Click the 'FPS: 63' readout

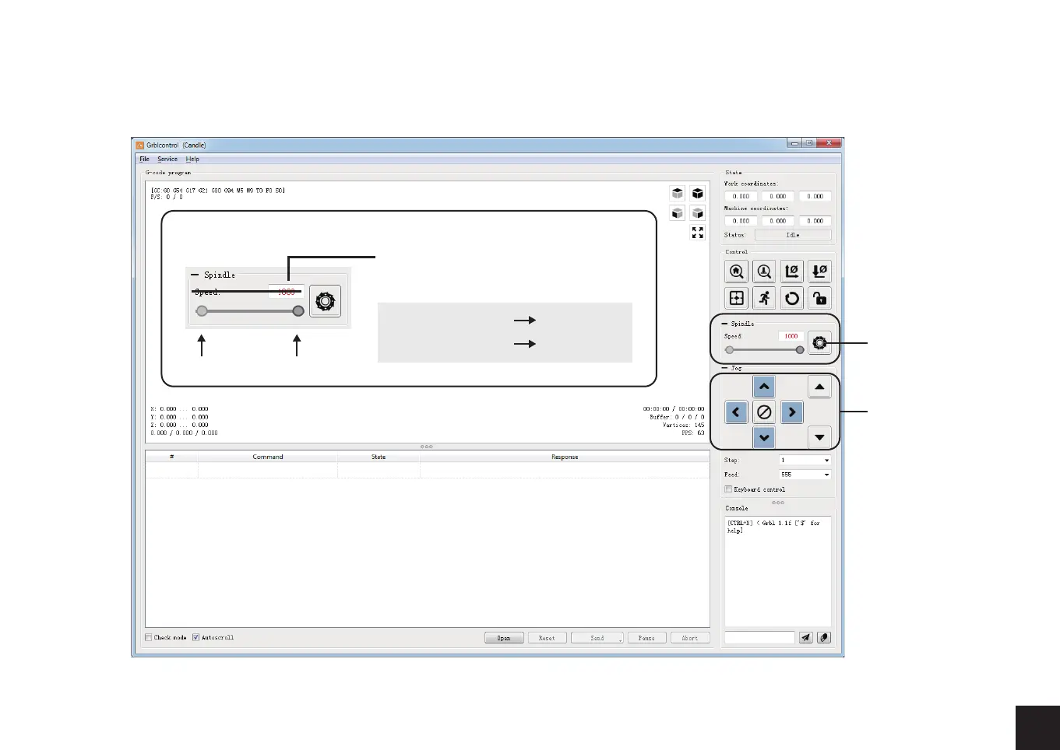(692, 433)
